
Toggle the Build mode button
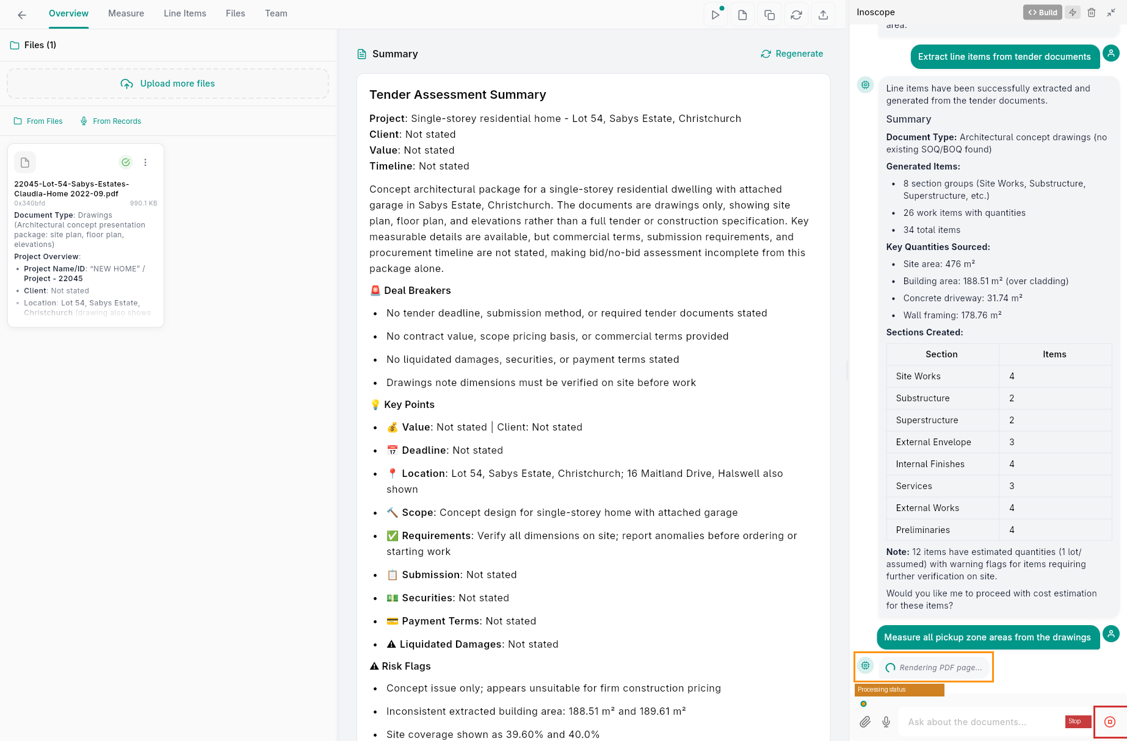(x=1043, y=12)
